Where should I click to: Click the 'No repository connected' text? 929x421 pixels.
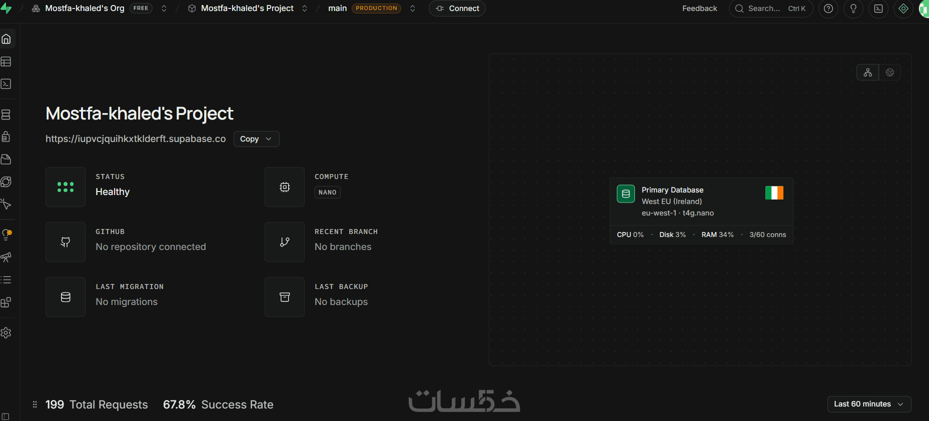(x=151, y=247)
